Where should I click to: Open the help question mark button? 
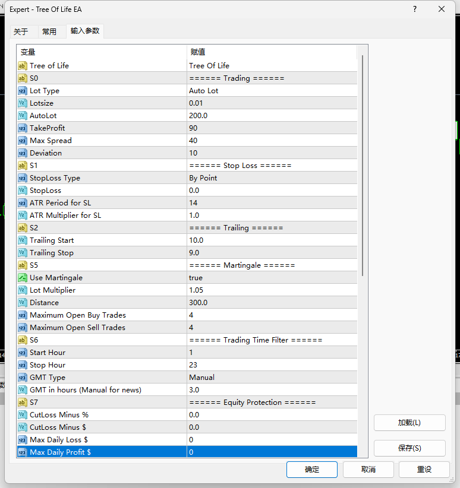pyautogui.click(x=414, y=9)
